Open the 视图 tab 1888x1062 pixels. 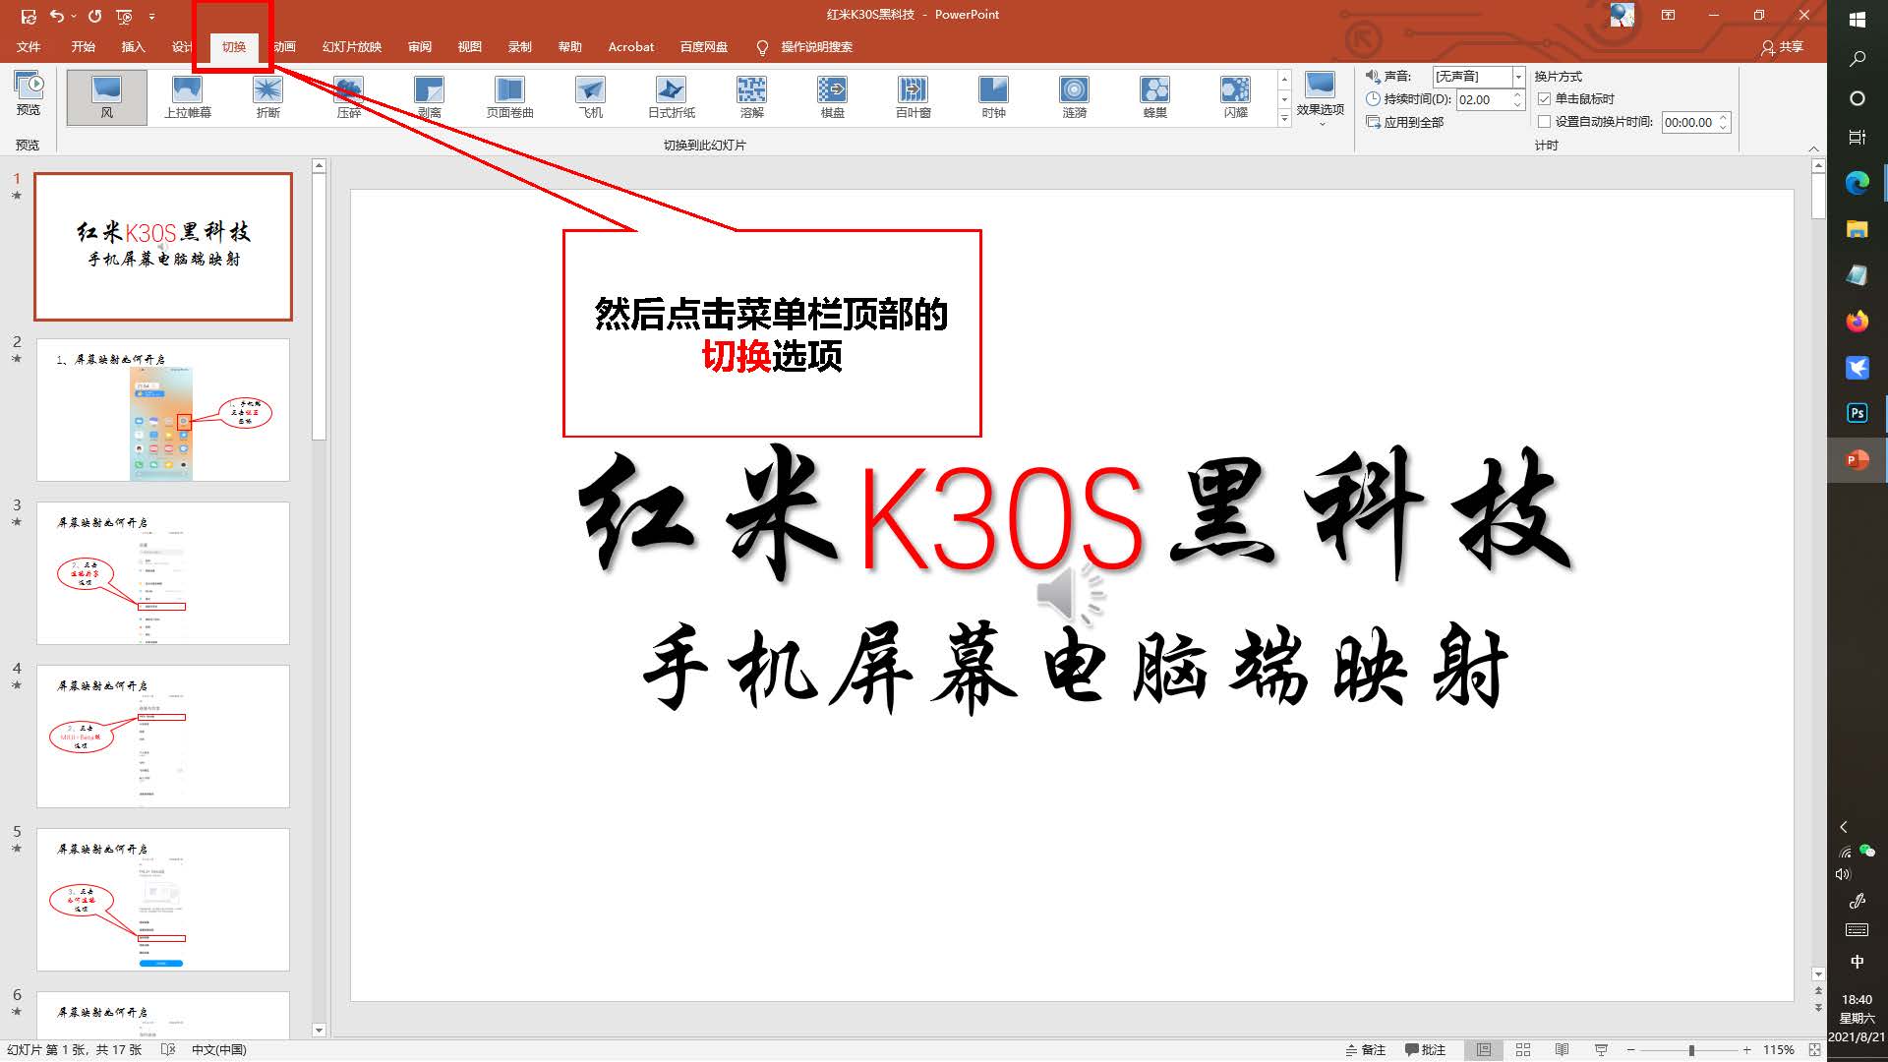469,46
